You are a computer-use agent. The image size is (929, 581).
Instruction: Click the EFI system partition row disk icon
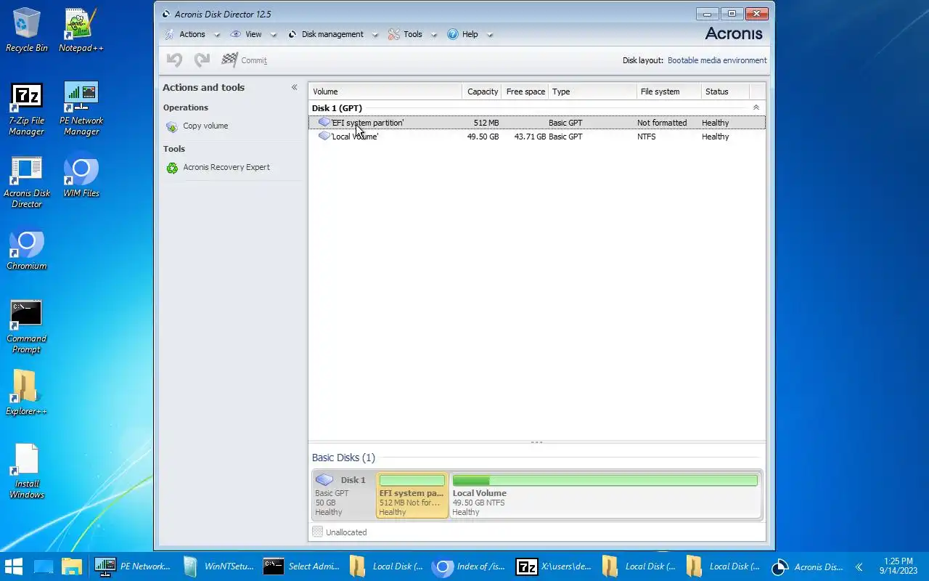point(324,122)
